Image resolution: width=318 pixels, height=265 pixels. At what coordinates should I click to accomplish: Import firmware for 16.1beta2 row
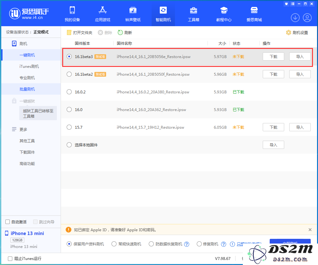(300, 74)
